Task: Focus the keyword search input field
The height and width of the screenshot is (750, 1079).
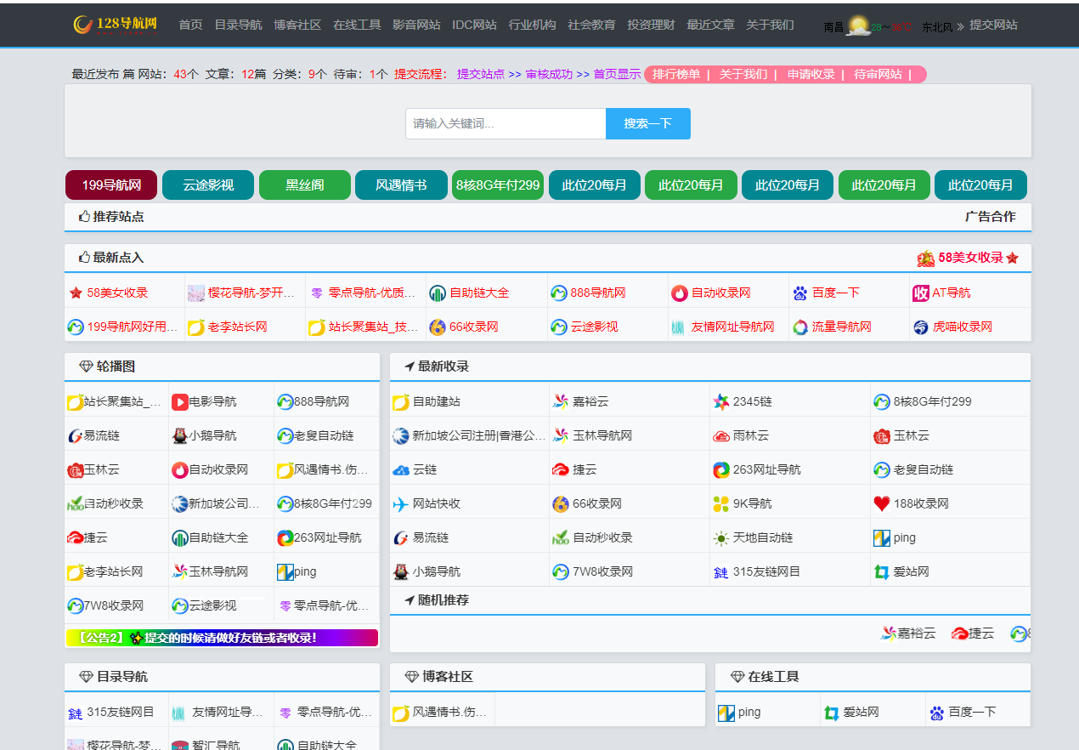Action: click(x=506, y=123)
